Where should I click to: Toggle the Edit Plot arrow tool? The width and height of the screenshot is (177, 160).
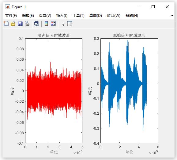63,24
